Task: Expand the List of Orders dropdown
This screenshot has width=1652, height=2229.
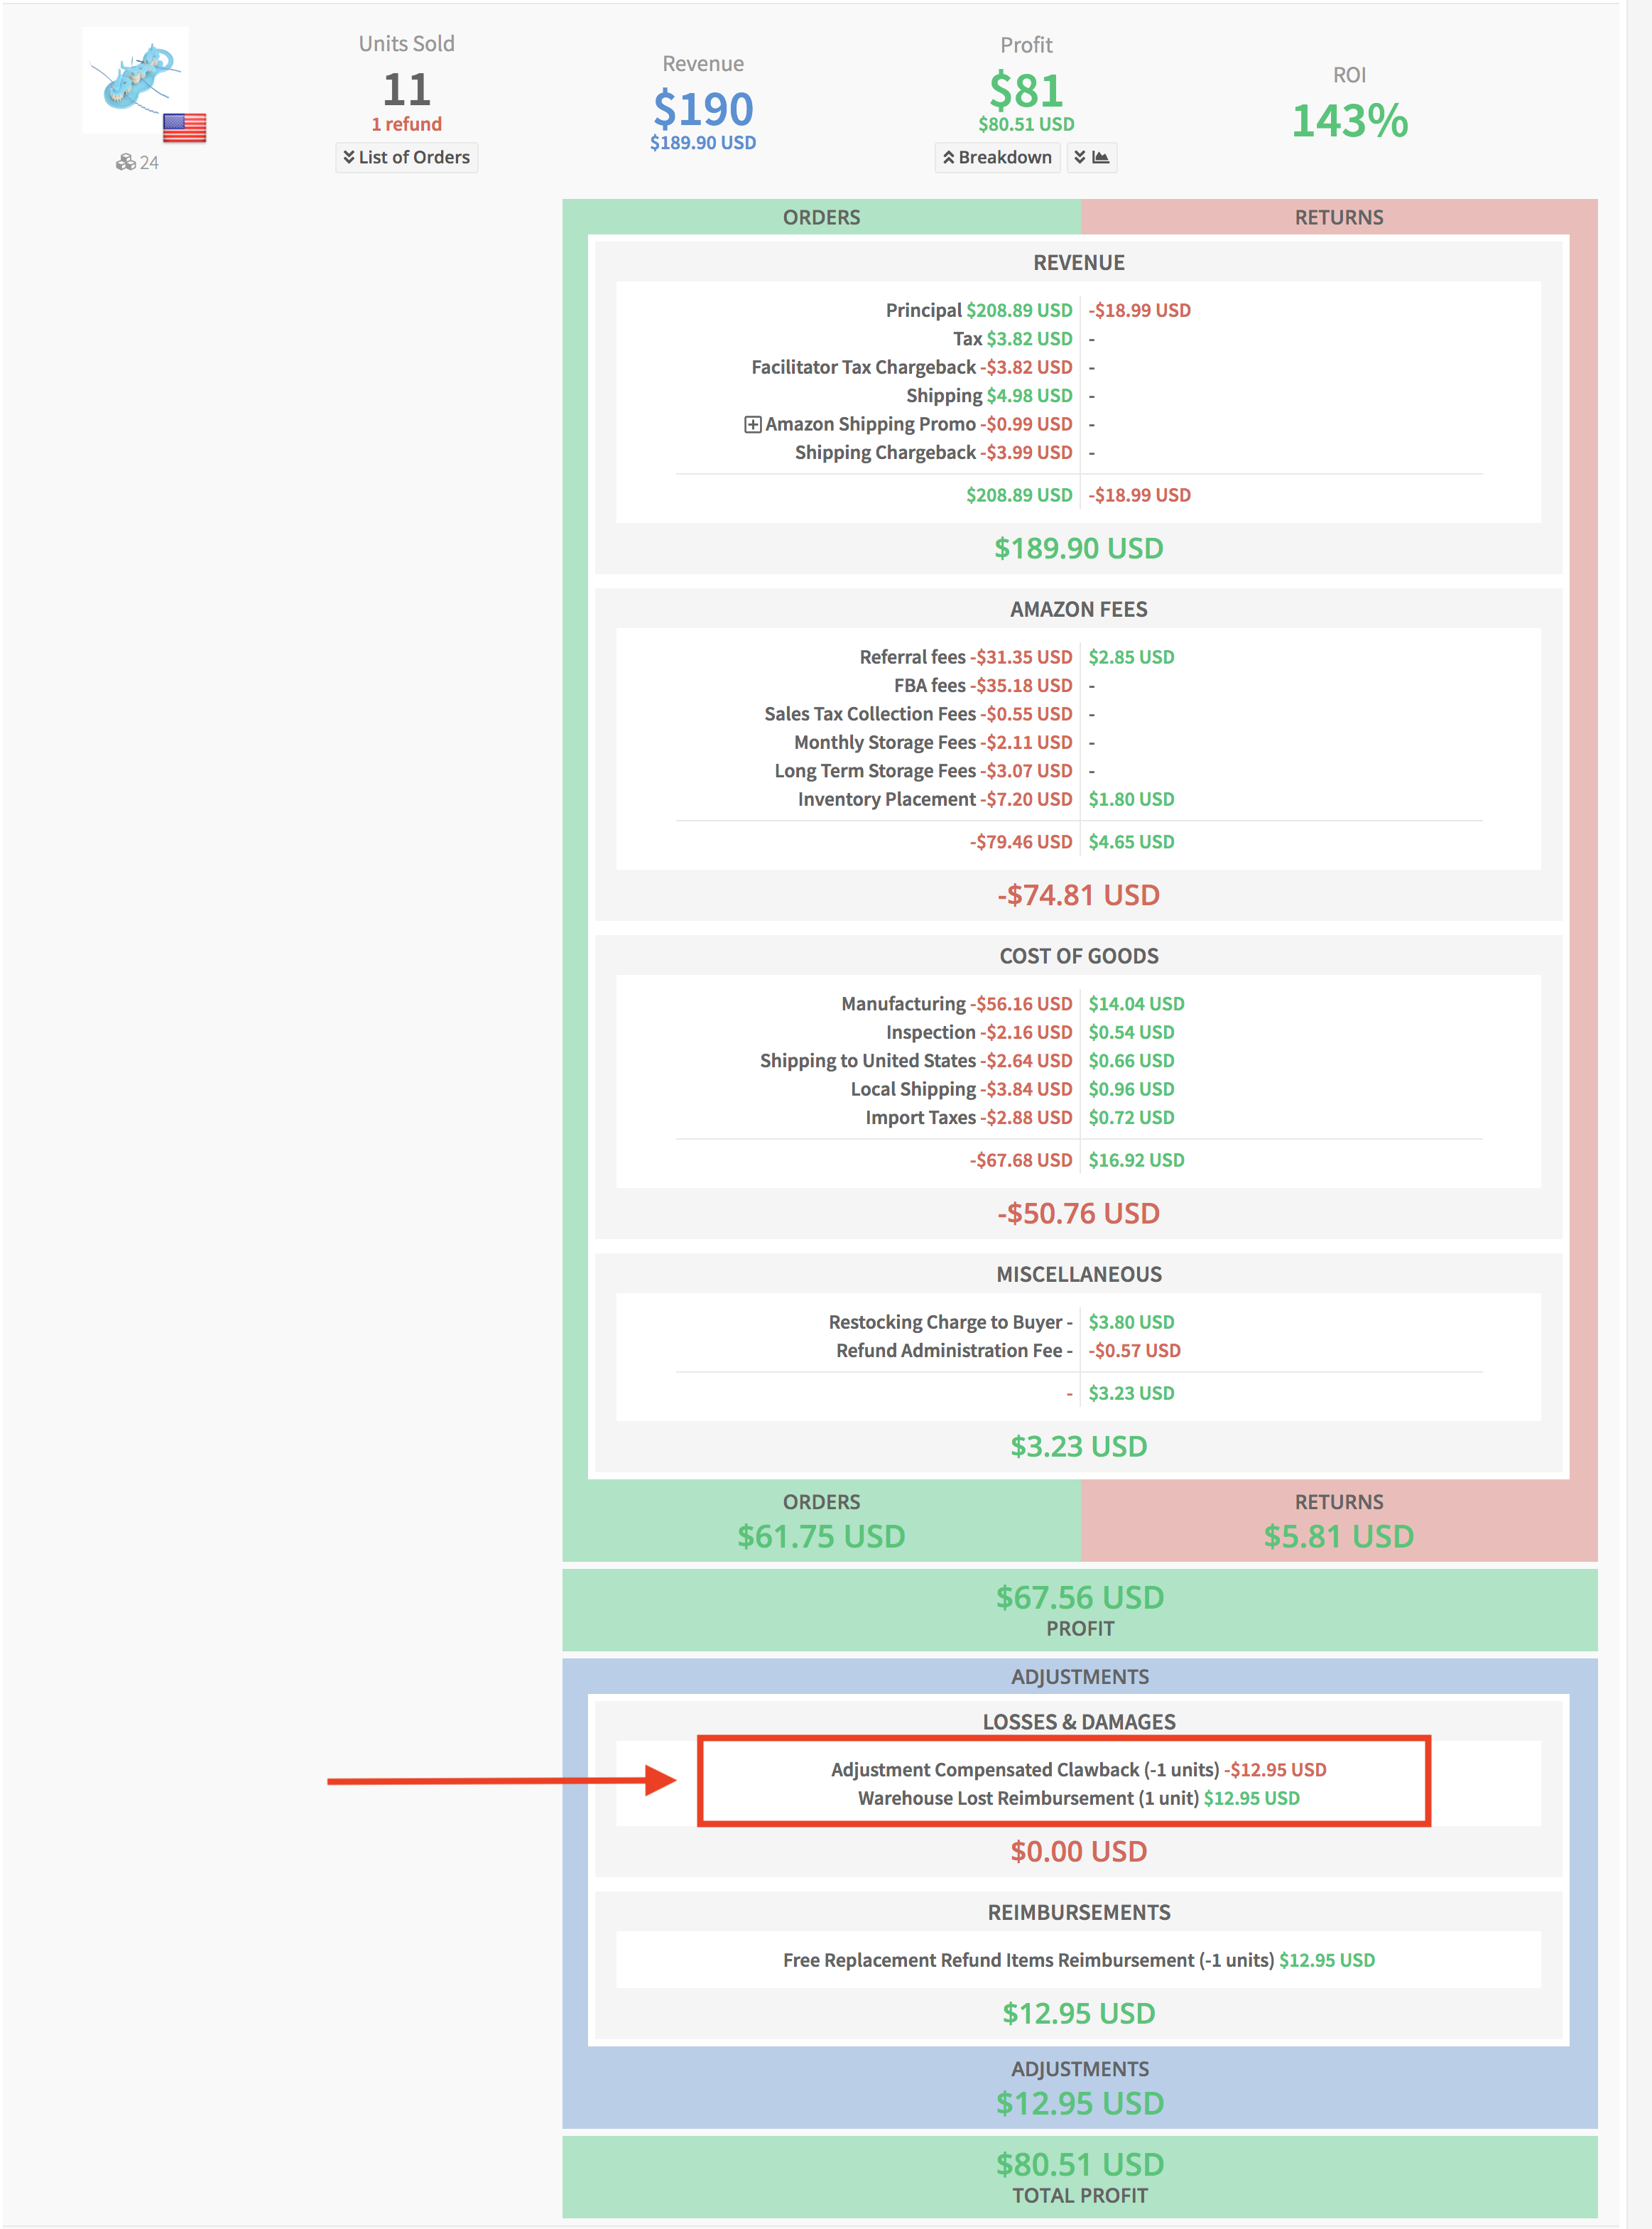Action: click(406, 157)
